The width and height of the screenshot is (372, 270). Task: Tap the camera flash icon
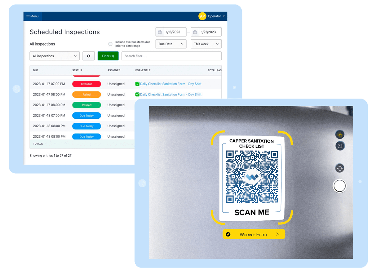point(340,135)
